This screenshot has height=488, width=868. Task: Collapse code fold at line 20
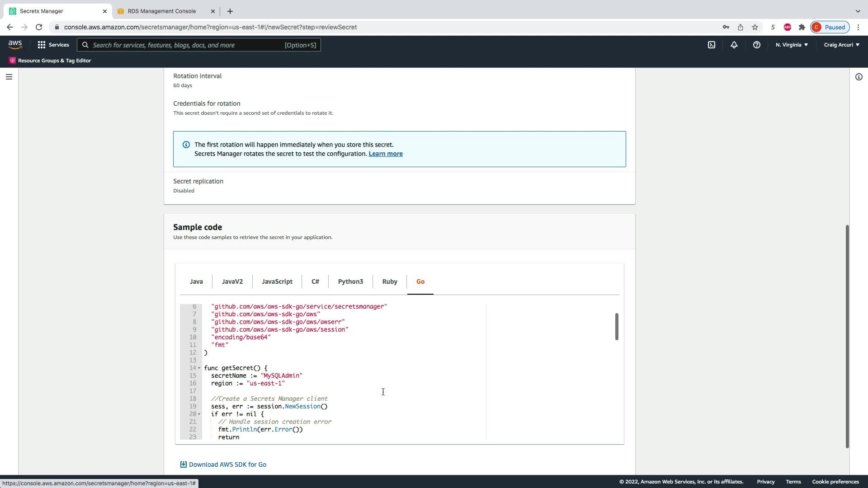coord(199,414)
